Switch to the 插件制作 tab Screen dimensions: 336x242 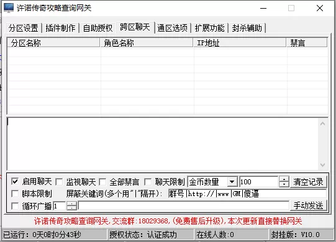(60, 28)
